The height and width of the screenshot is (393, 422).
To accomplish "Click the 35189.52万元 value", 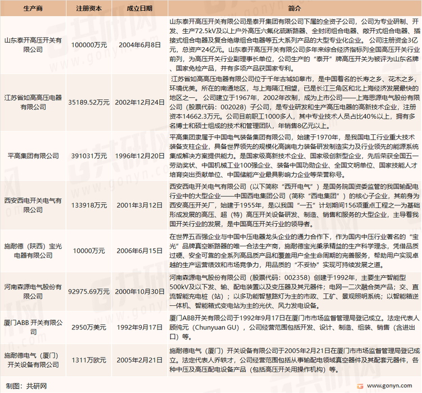I will click(x=89, y=102).
